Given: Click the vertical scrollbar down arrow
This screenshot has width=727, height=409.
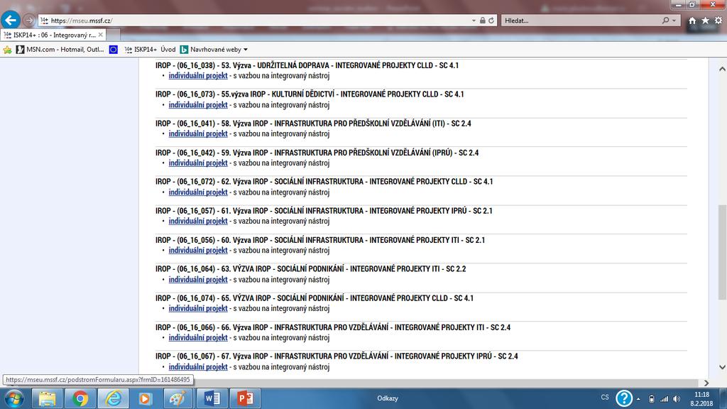Looking at the screenshot, I should coord(722,367).
